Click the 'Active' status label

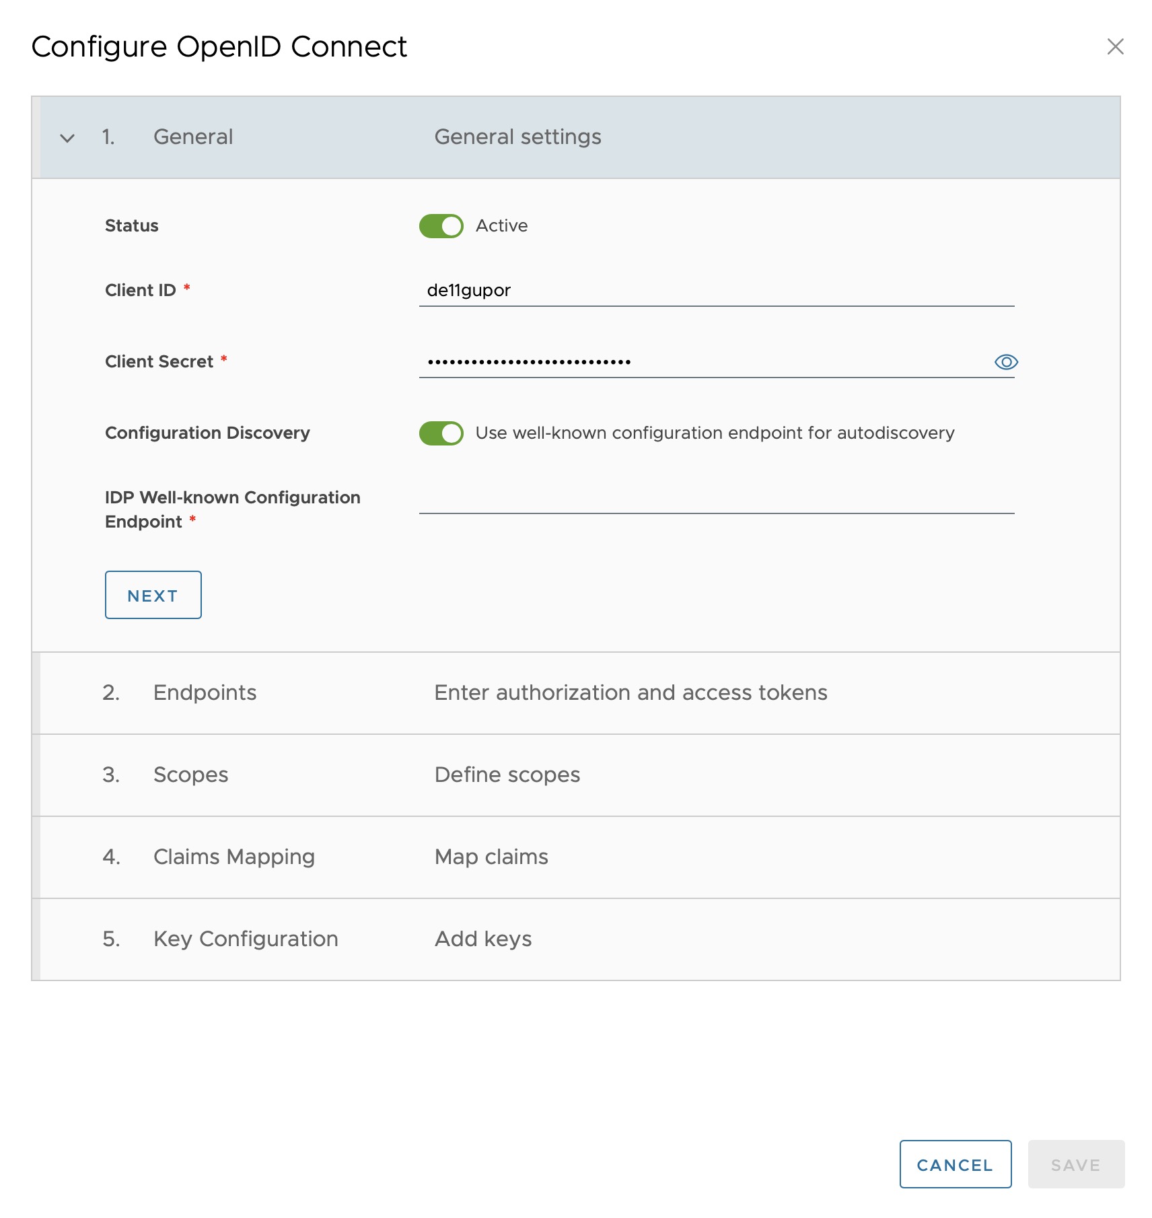(x=501, y=226)
